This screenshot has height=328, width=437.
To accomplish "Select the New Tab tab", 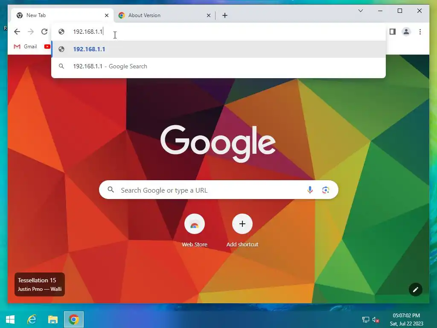I will click(62, 15).
